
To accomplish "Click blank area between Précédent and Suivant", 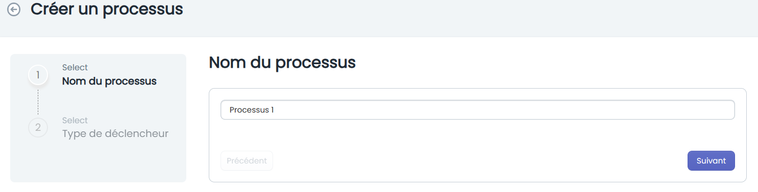I will click(x=480, y=160).
